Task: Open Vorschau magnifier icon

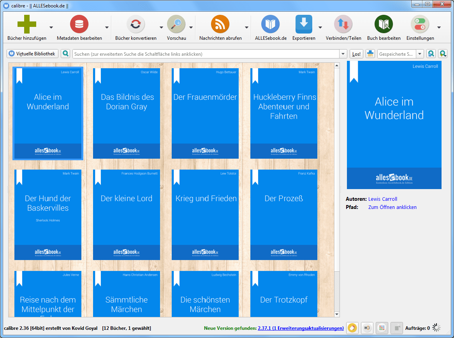Action: 176,24
